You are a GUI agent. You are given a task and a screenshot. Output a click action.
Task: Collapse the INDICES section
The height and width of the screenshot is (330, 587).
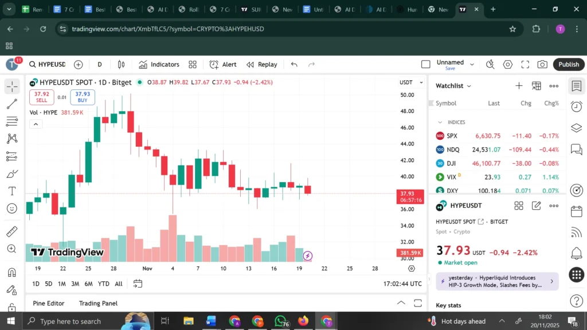click(440, 123)
